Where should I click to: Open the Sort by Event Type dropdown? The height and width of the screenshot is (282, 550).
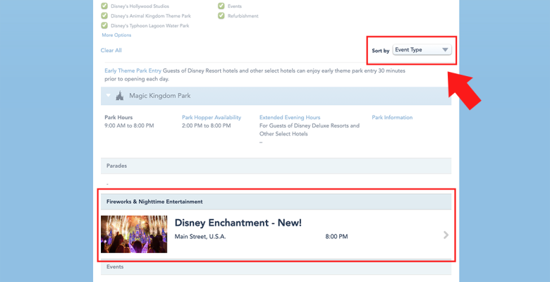coord(422,50)
